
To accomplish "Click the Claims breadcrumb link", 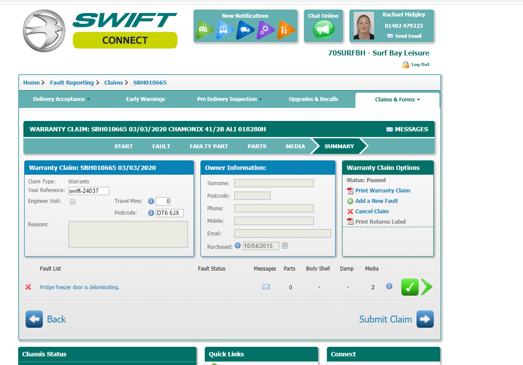I will [x=113, y=83].
